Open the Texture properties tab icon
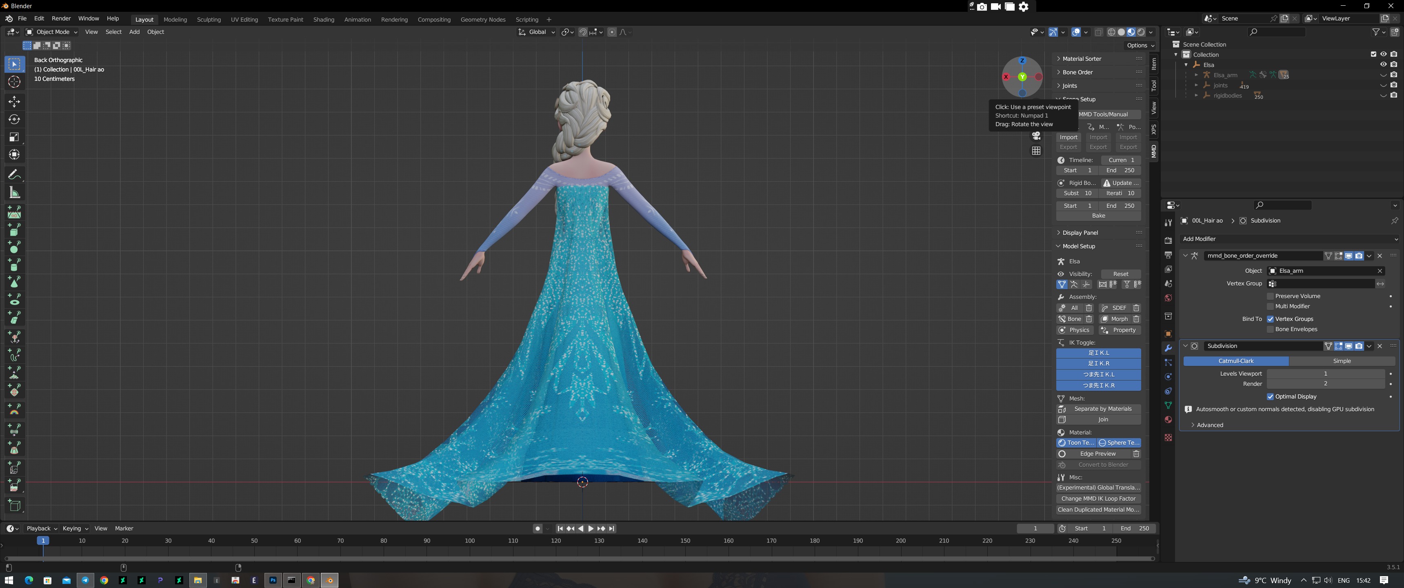The image size is (1404, 588). (x=1168, y=437)
